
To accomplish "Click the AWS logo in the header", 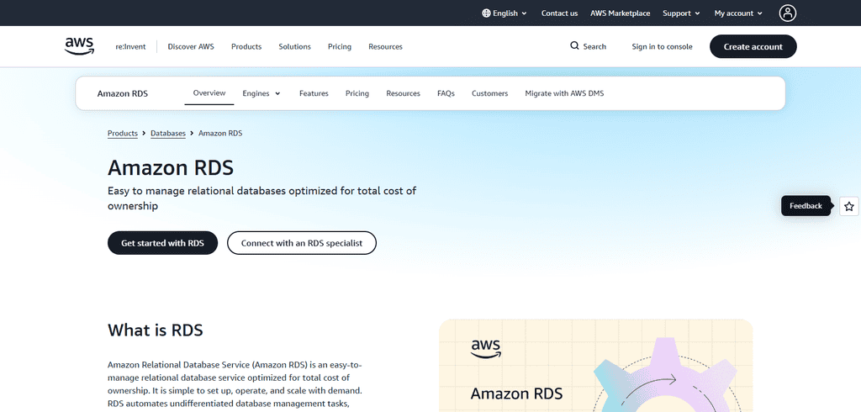I will pos(80,46).
